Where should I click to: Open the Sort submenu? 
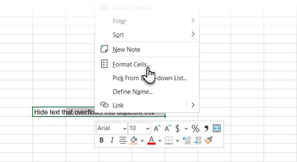click(147, 35)
